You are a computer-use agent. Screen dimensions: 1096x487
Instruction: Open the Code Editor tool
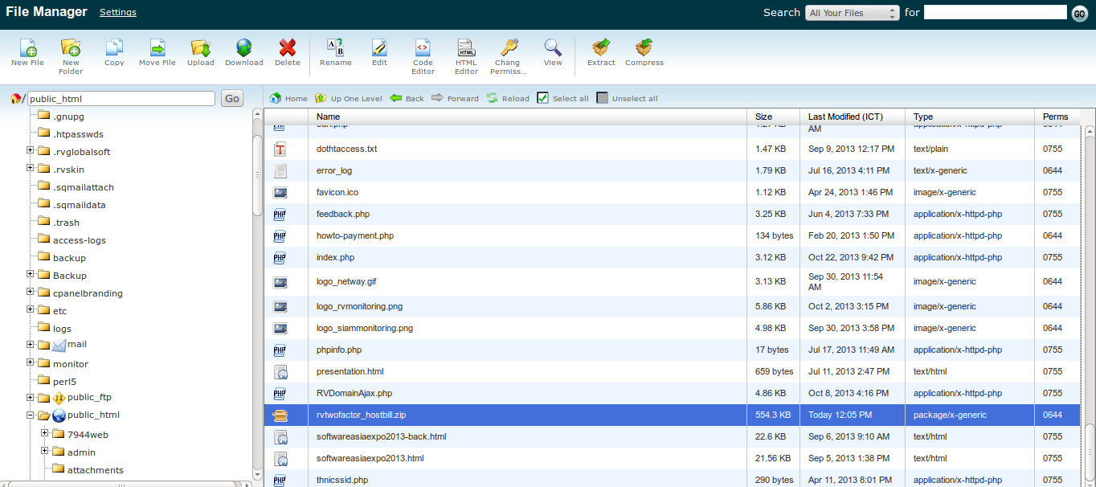click(423, 48)
